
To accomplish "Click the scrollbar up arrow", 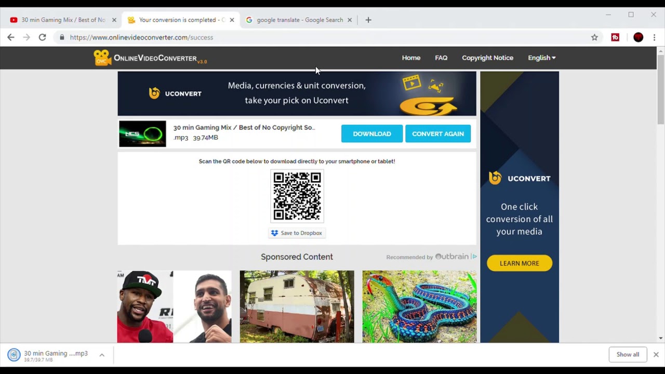I will click(x=661, y=50).
